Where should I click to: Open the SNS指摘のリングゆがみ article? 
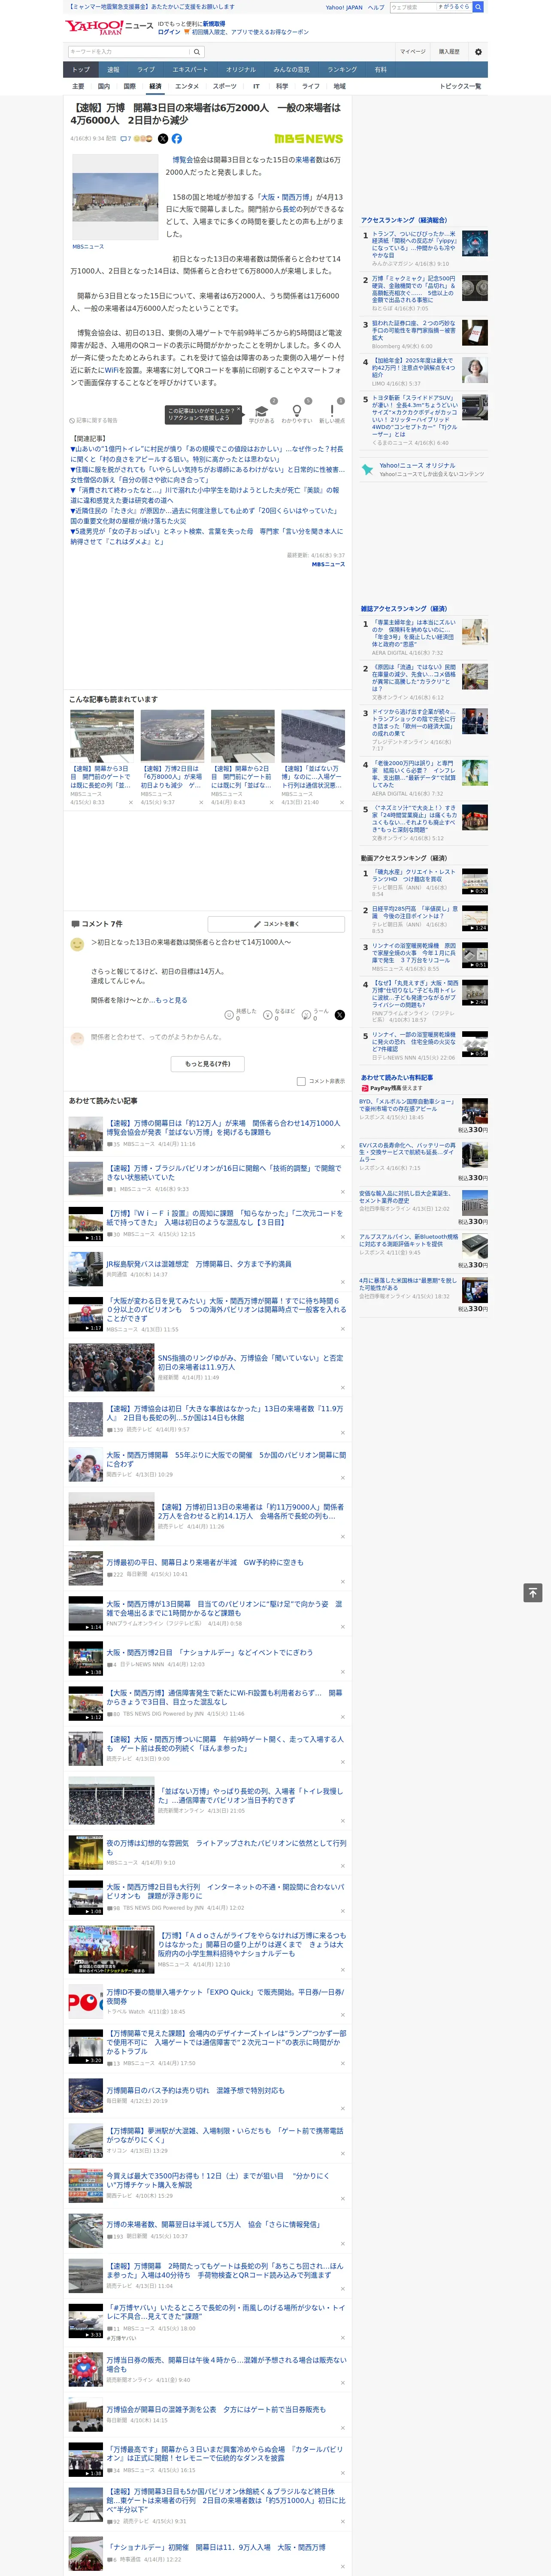click(x=250, y=1363)
